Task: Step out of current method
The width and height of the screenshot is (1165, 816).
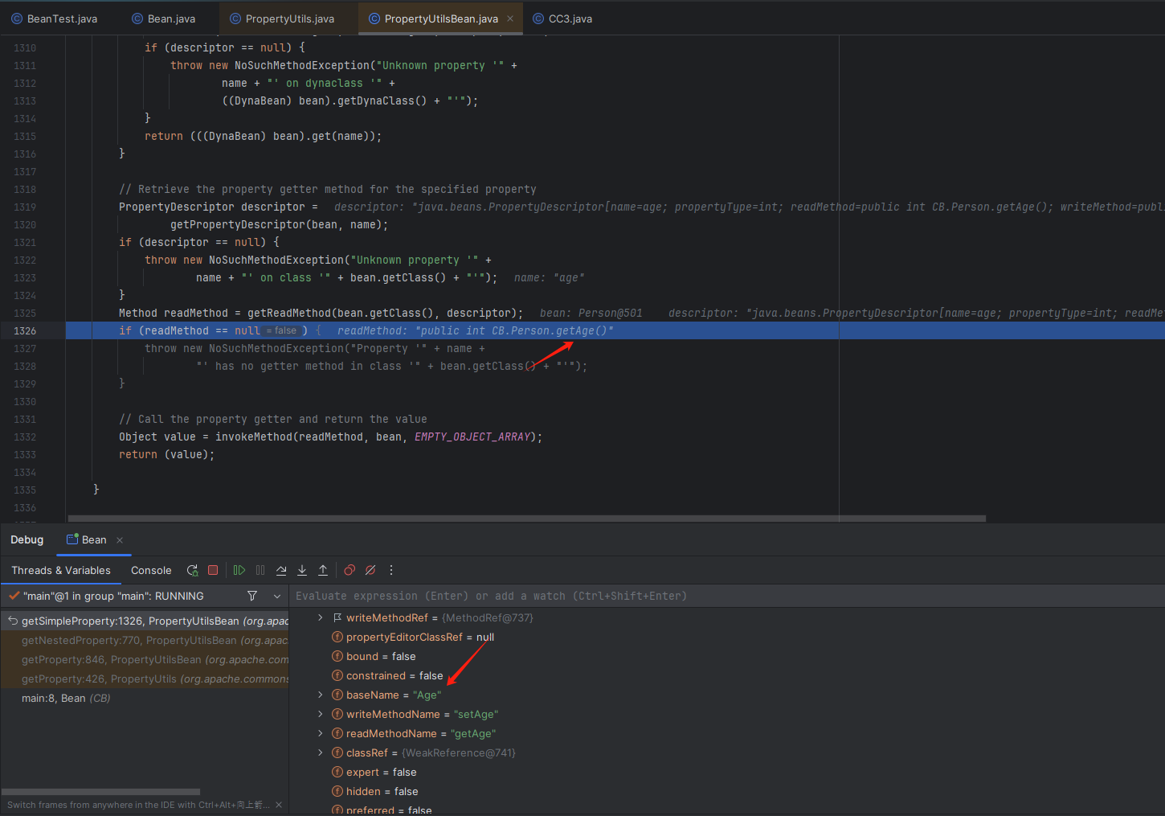Action: (323, 570)
